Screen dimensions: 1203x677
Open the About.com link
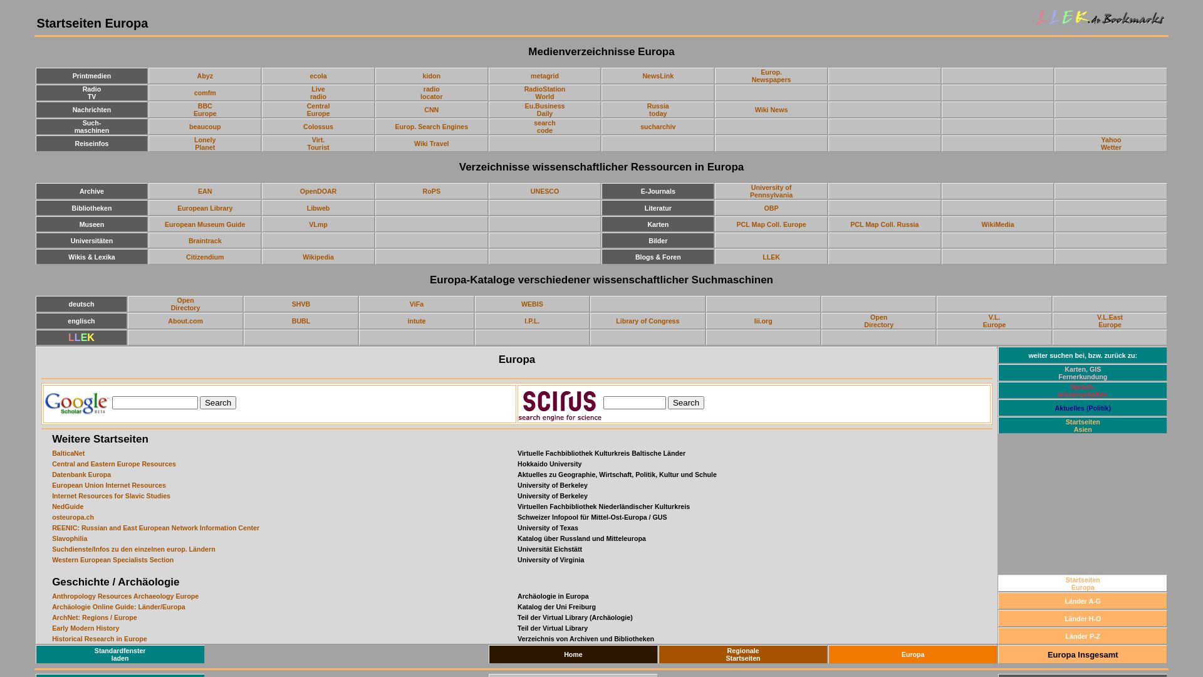tap(185, 321)
